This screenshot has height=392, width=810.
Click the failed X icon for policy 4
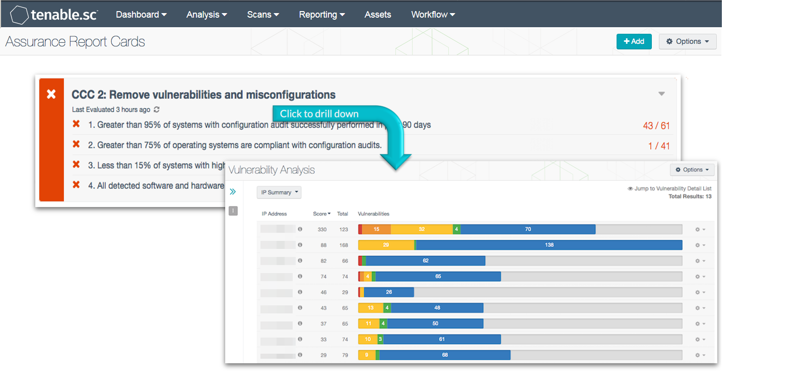pyautogui.click(x=76, y=184)
